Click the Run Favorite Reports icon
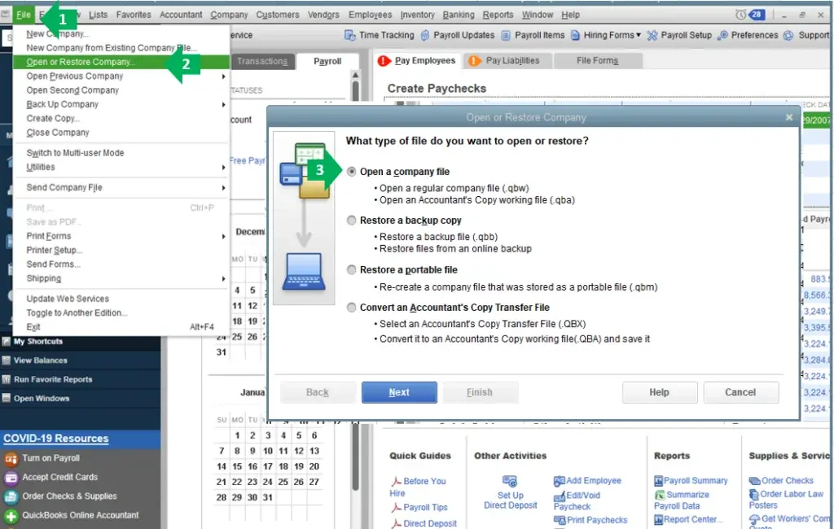 pos(7,379)
